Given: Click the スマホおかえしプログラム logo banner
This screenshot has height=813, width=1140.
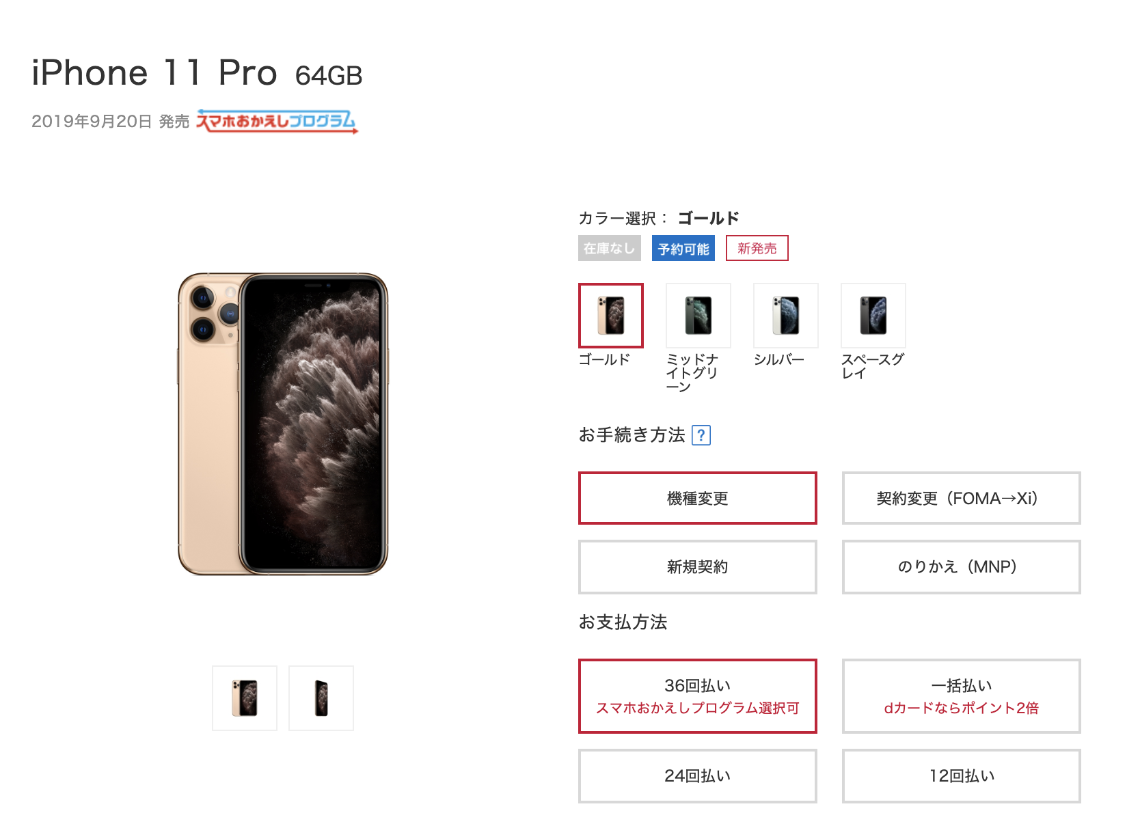Looking at the screenshot, I should (277, 121).
